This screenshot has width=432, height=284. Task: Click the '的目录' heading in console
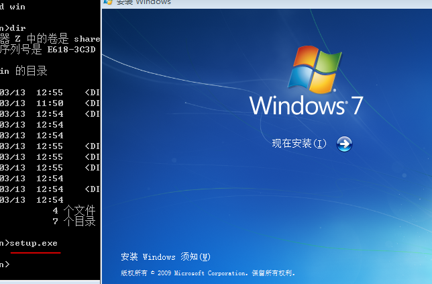point(31,71)
